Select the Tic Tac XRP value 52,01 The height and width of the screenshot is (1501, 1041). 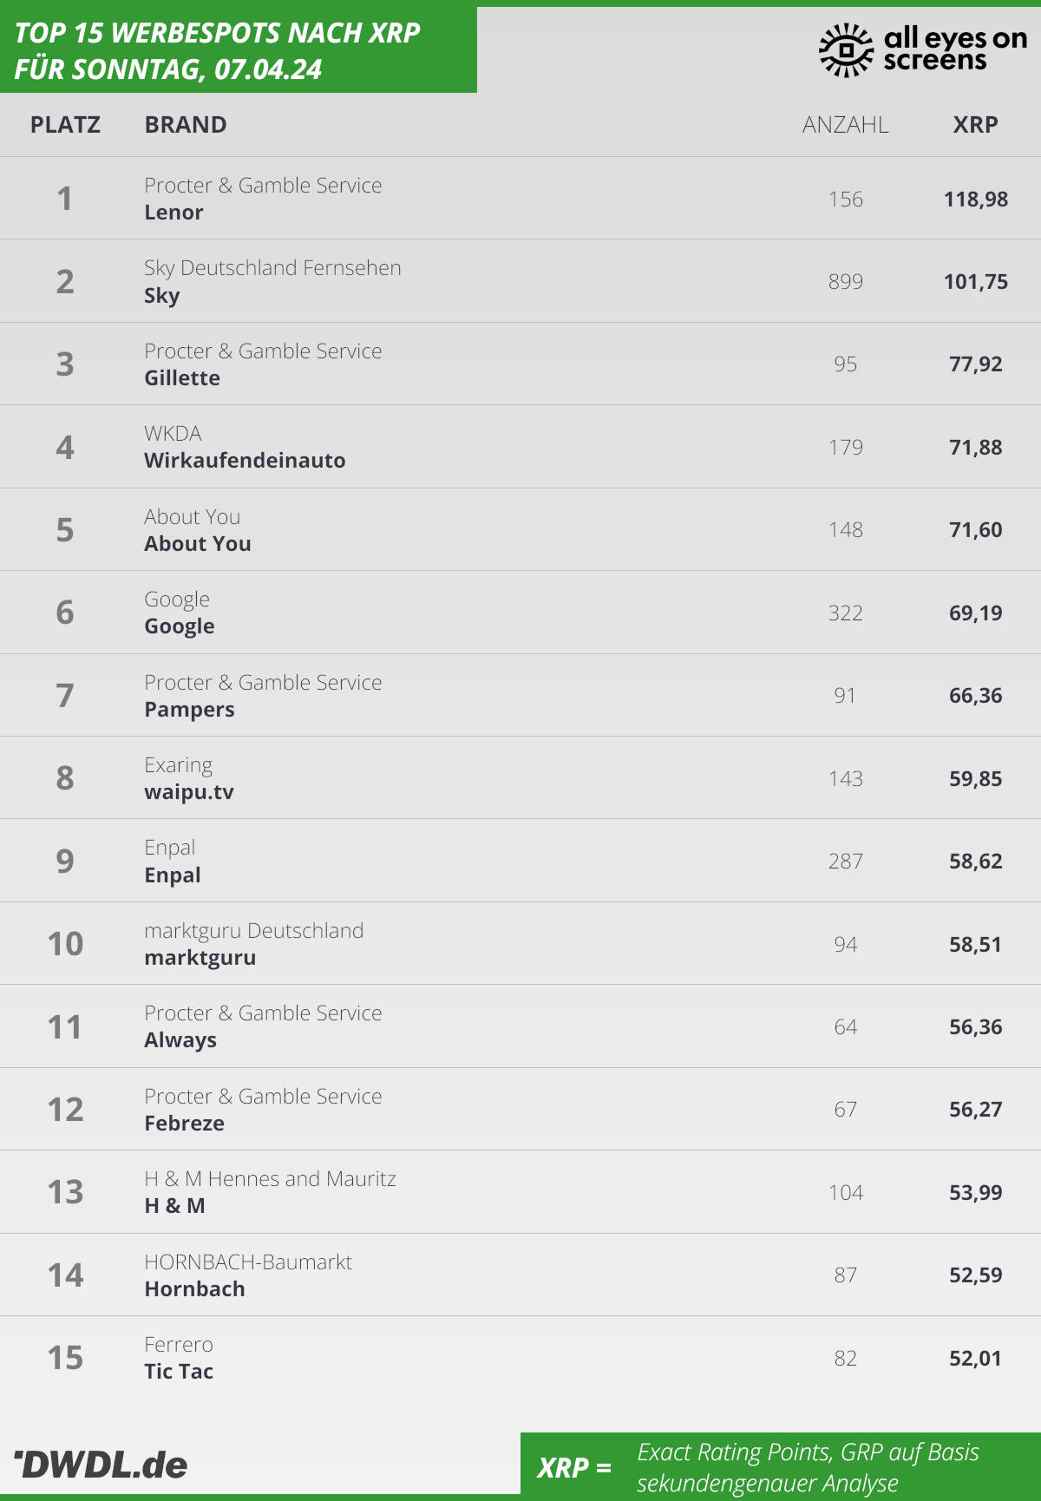point(975,1358)
